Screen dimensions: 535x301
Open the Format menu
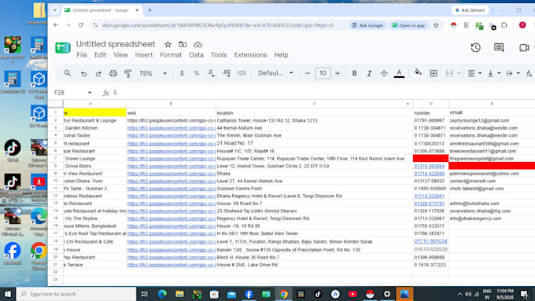(x=171, y=55)
